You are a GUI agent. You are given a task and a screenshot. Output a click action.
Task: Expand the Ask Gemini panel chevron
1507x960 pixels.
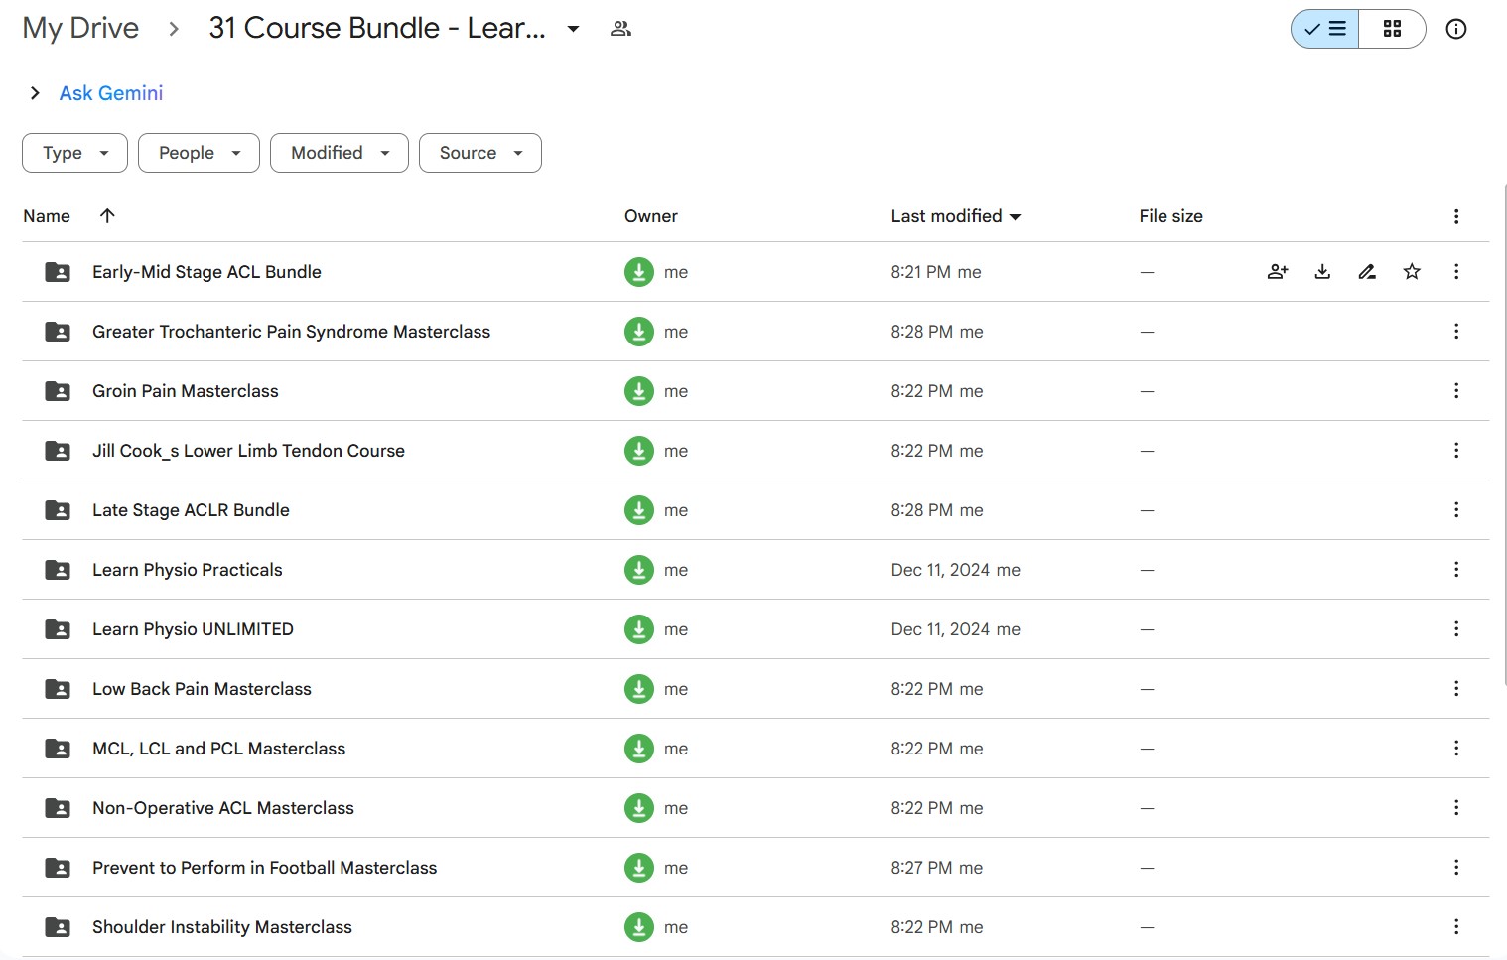35,93
